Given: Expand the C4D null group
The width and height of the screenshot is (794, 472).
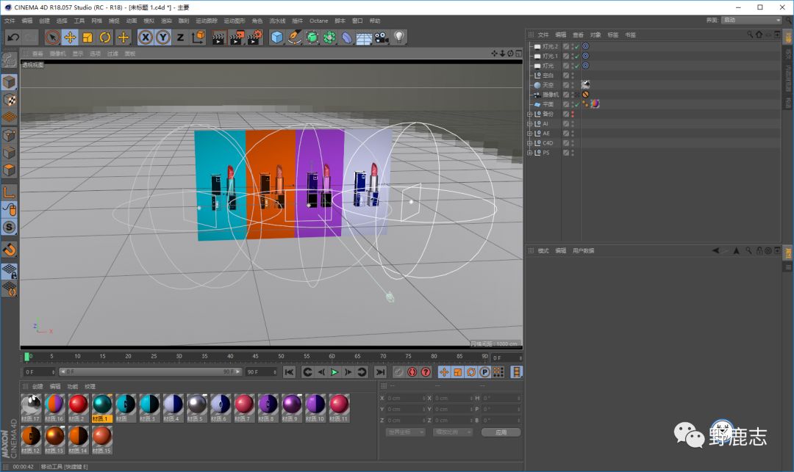Looking at the screenshot, I should click(529, 143).
